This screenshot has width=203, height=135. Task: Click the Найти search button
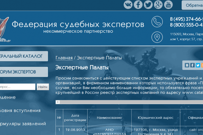click(43, 87)
